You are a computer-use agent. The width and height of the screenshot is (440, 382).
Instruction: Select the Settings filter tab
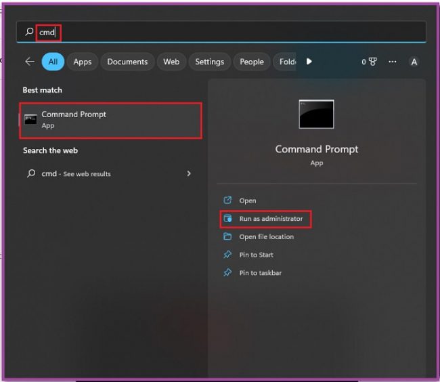pyautogui.click(x=209, y=62)
